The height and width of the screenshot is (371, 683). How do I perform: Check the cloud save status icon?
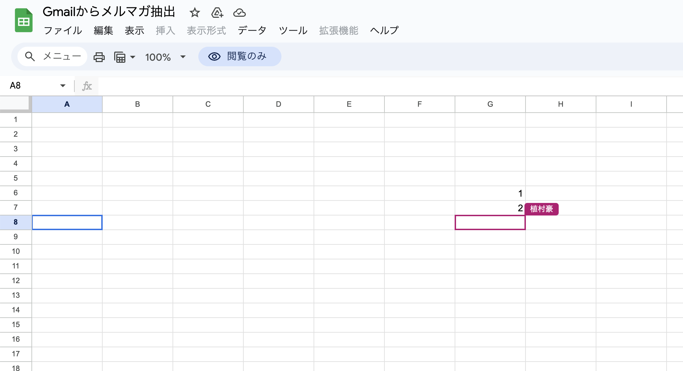point(240,13)
